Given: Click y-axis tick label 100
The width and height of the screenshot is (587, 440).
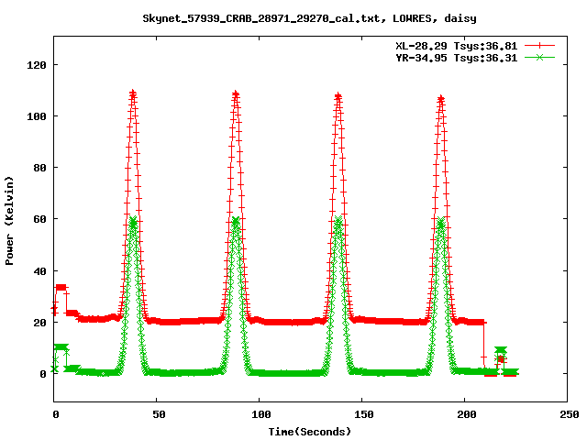Looking at the screenshot, I should click(37, 116).
